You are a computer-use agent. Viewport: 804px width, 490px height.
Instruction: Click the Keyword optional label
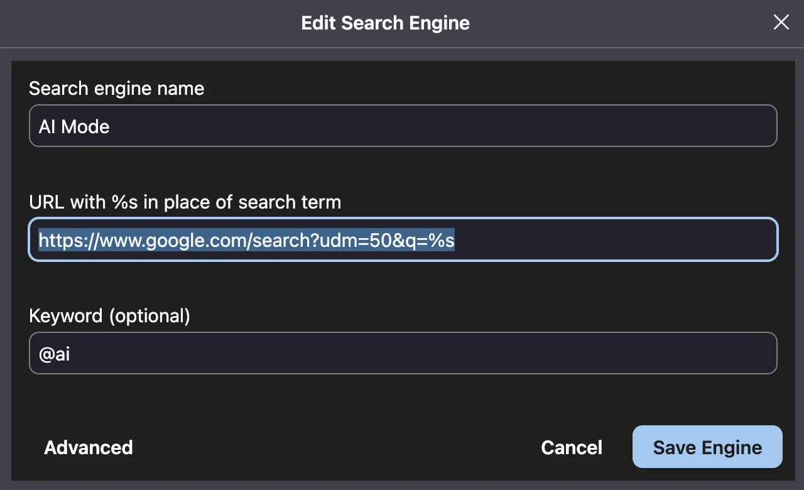110,315
